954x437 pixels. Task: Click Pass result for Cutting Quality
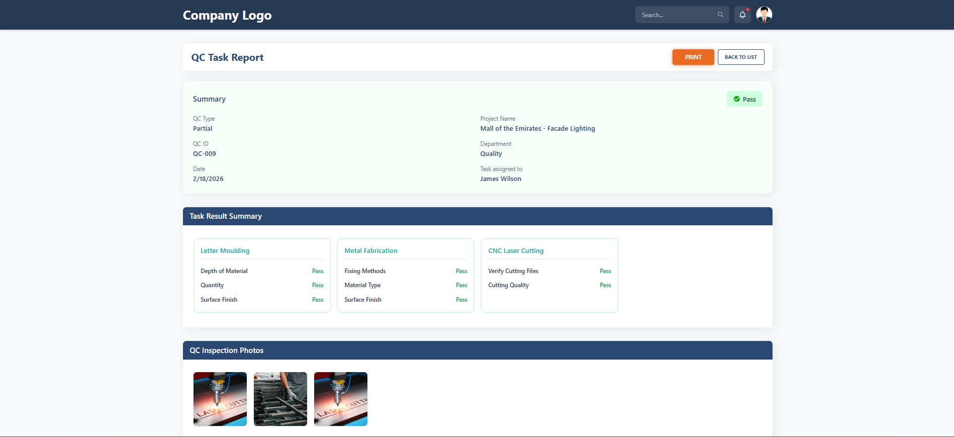pos(605,285)
